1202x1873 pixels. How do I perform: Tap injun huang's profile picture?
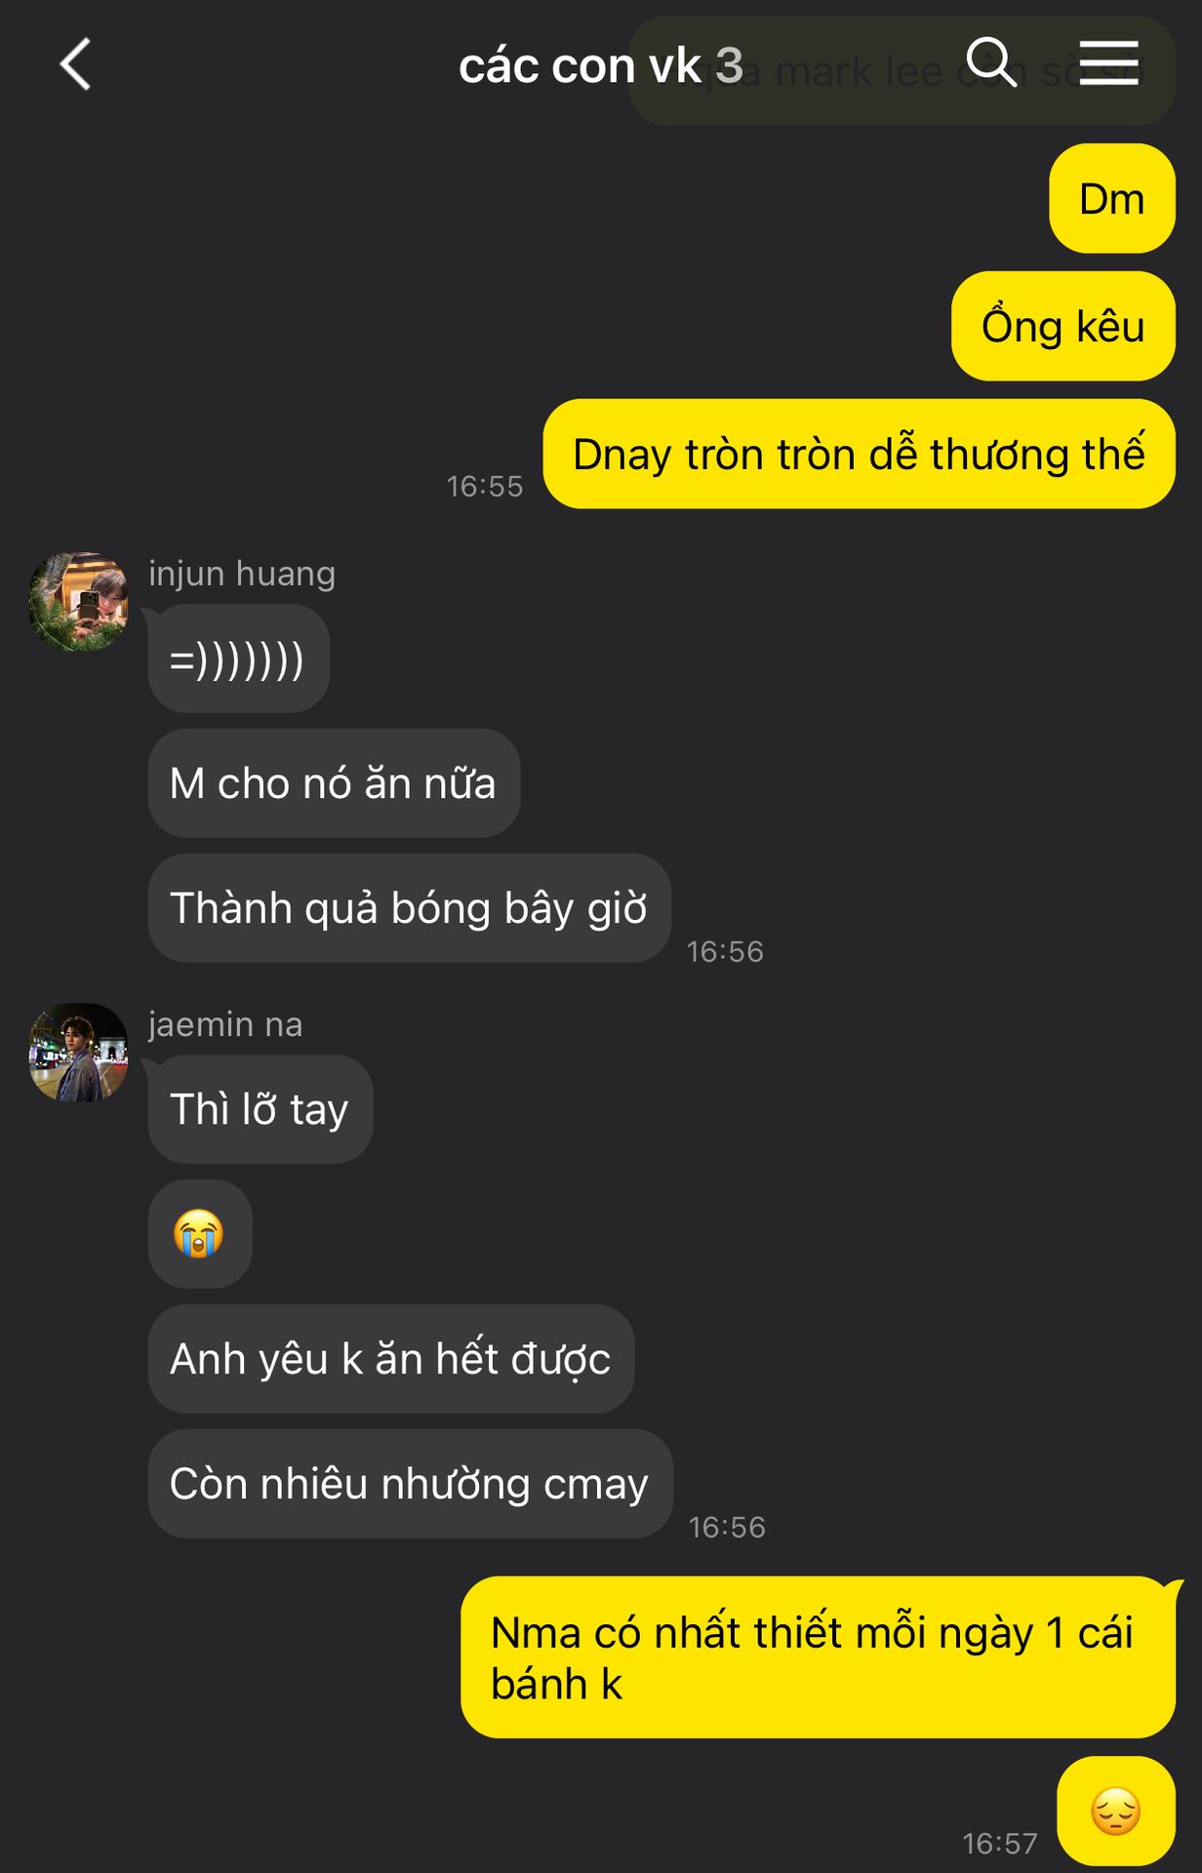pos(79,602)
